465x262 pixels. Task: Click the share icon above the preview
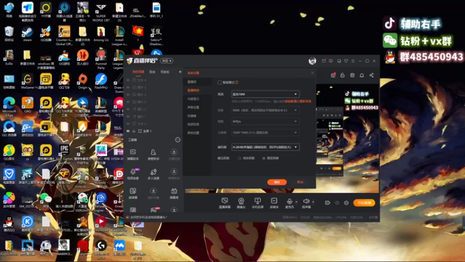(x=371, y=75)
